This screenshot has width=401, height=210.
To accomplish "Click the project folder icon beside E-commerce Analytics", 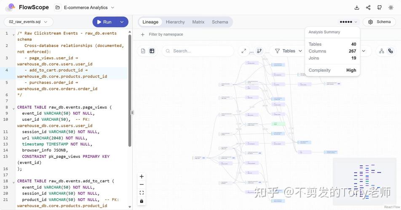I will coord(58,8).
